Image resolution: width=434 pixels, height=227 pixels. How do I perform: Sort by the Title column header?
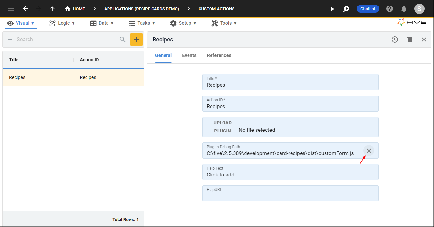14,60
